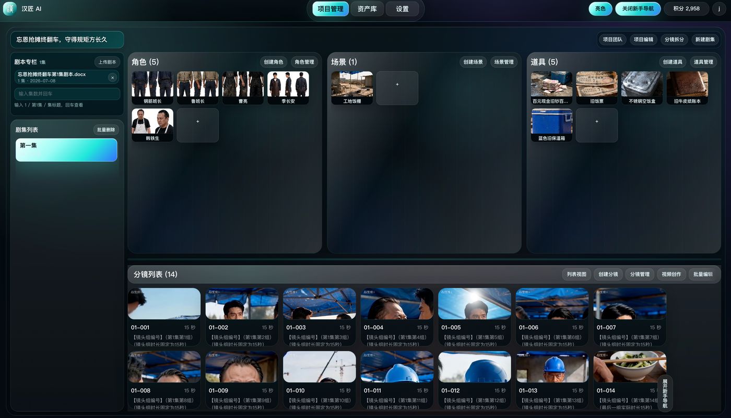Open storyboard shot 01-014 thumbnail

(x=630, y=366)
